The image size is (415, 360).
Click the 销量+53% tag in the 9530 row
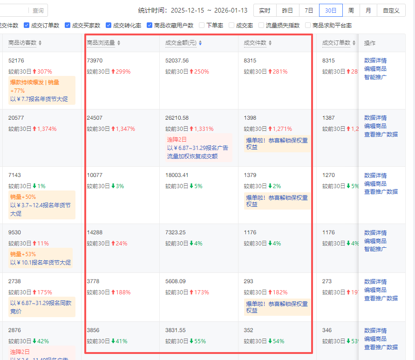(23, 254)
